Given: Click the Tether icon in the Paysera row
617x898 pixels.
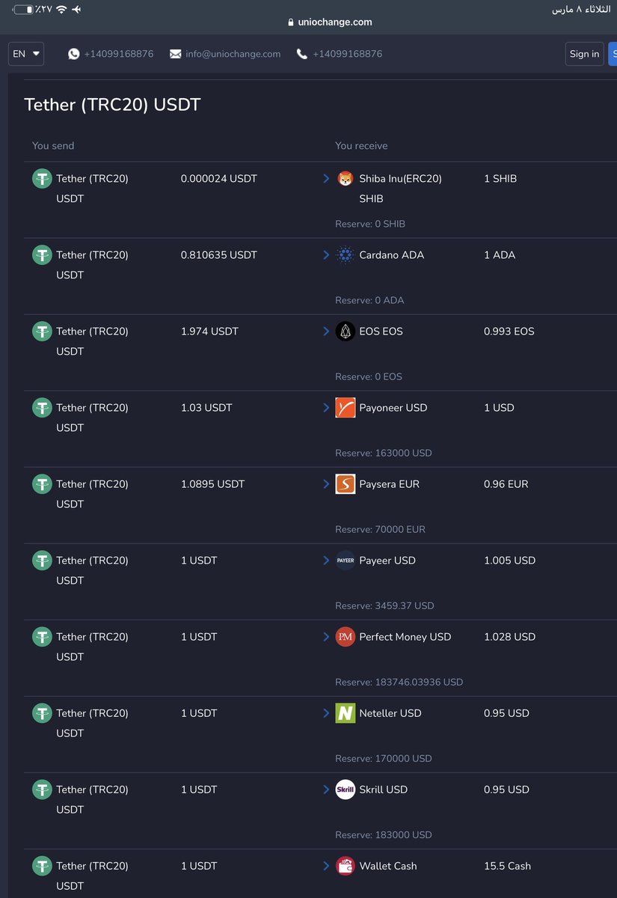Looking at the screenshot, I should (x=42, y=484).
